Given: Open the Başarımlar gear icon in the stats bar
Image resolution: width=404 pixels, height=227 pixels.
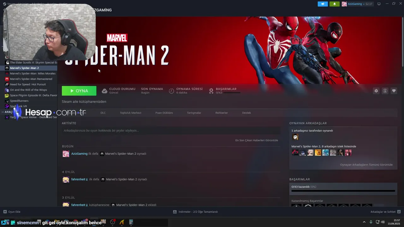Looking at the screenshot, I should pos(211,91).
